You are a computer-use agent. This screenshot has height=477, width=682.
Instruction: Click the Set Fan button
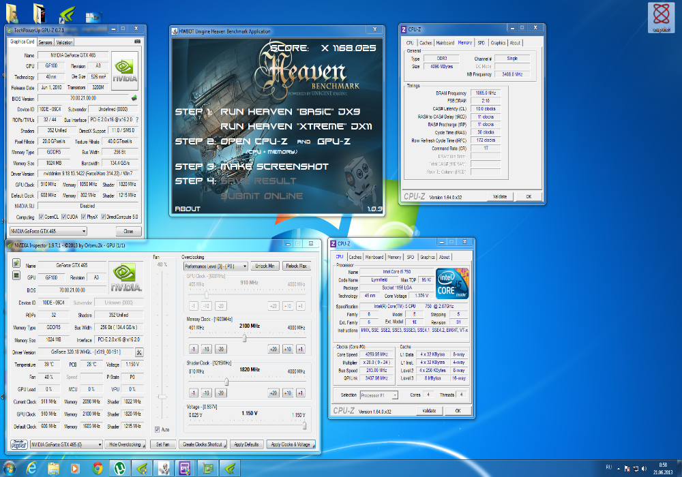point(163,444)
